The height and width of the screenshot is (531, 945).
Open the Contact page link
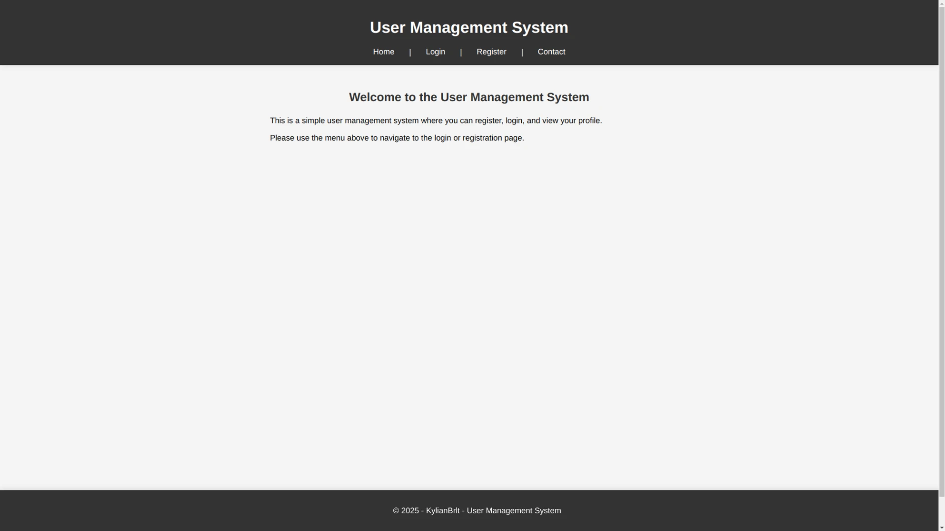pos(551,51)
